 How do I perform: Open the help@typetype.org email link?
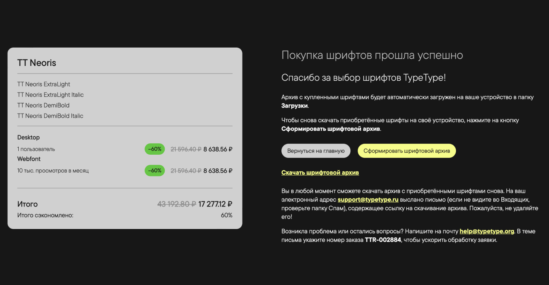point(487,231)
